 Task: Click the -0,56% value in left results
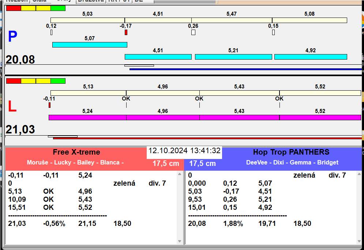[54, 224]
